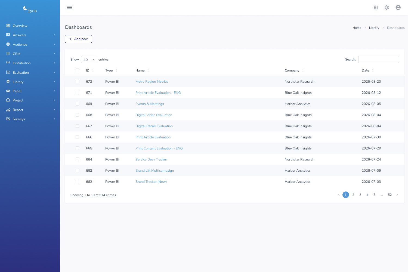The image size is (408, 272).
Task: Click the Project briefcase icon
Action: [x=8, y=100]
